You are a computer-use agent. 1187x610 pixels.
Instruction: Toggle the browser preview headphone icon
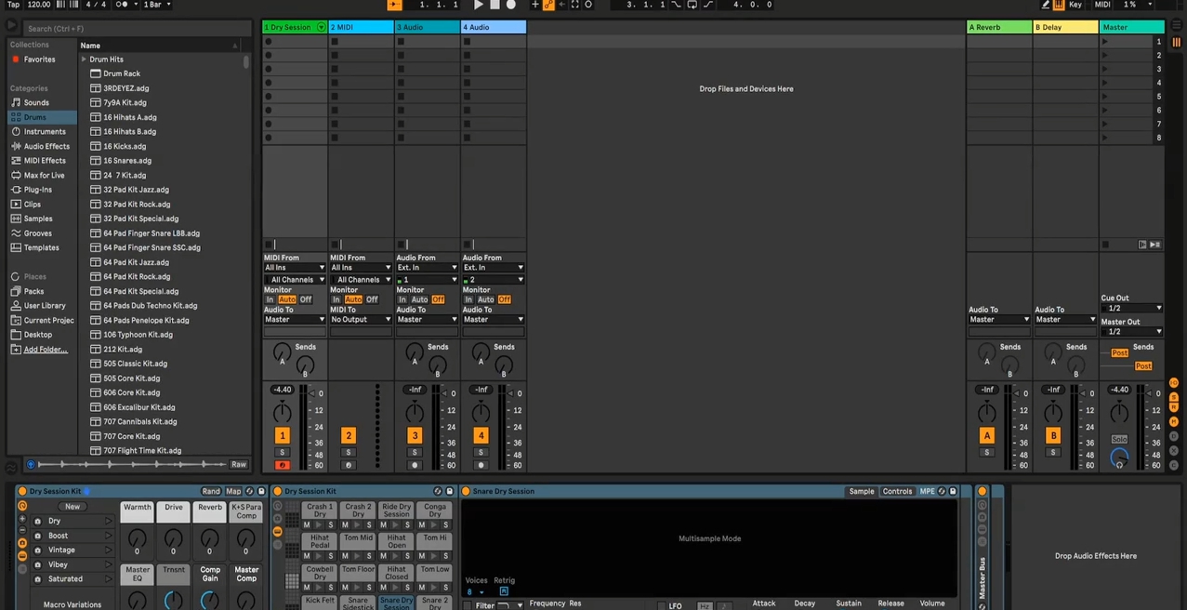31,465
